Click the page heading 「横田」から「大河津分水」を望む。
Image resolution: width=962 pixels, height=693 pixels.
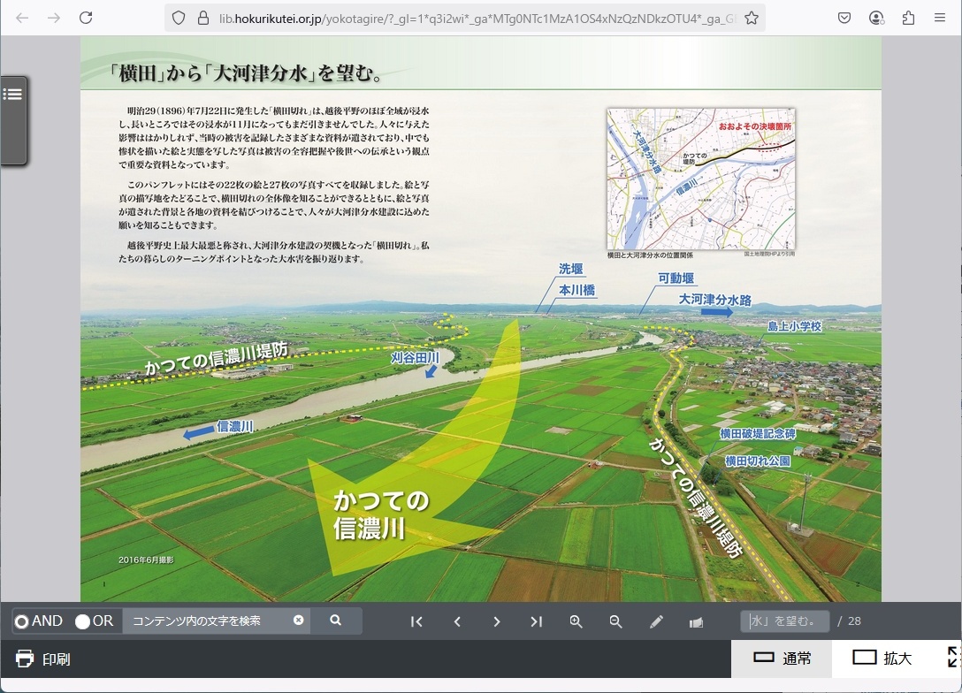pos(246,73)
